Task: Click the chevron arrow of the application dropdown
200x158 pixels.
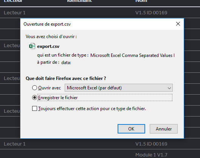Action: pyautogui.click(x=169, y=88)
